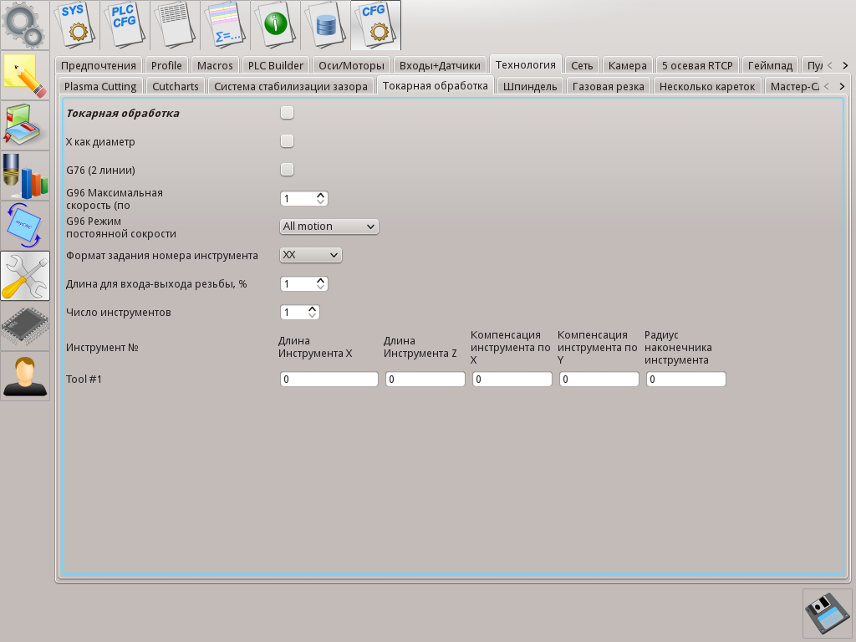Switch to the Геймпад tab

(770, 65)
